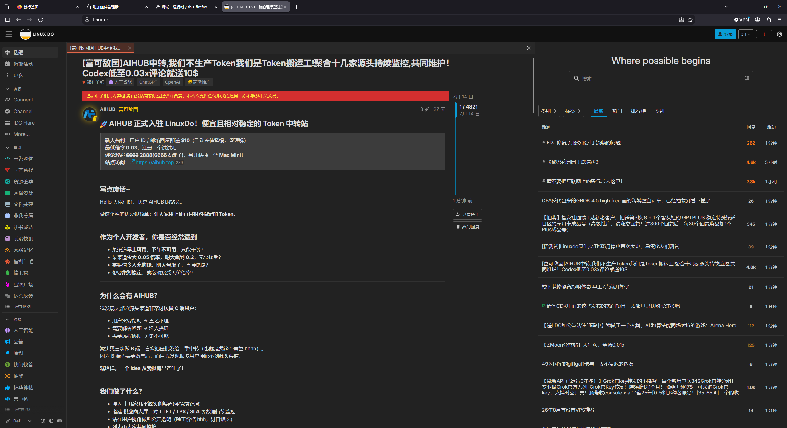Switch to the 类别 navigation tab
The width and height of the screenshot is (787, 428).
pos(659,111)
